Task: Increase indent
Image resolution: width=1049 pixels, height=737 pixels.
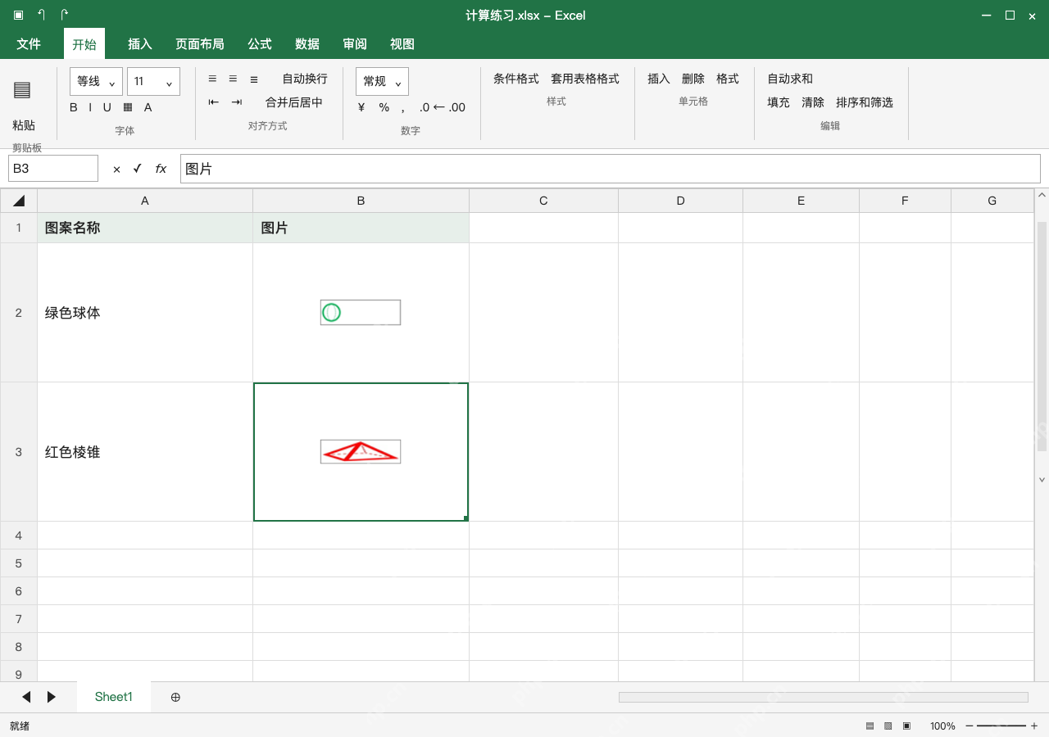Action: click(x=237, y=102)
